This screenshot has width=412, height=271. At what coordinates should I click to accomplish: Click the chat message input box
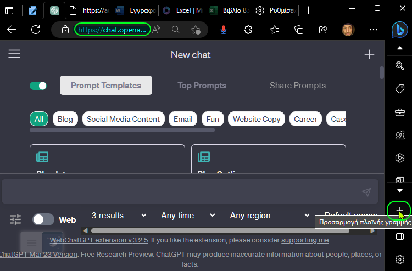pos(190,191)
